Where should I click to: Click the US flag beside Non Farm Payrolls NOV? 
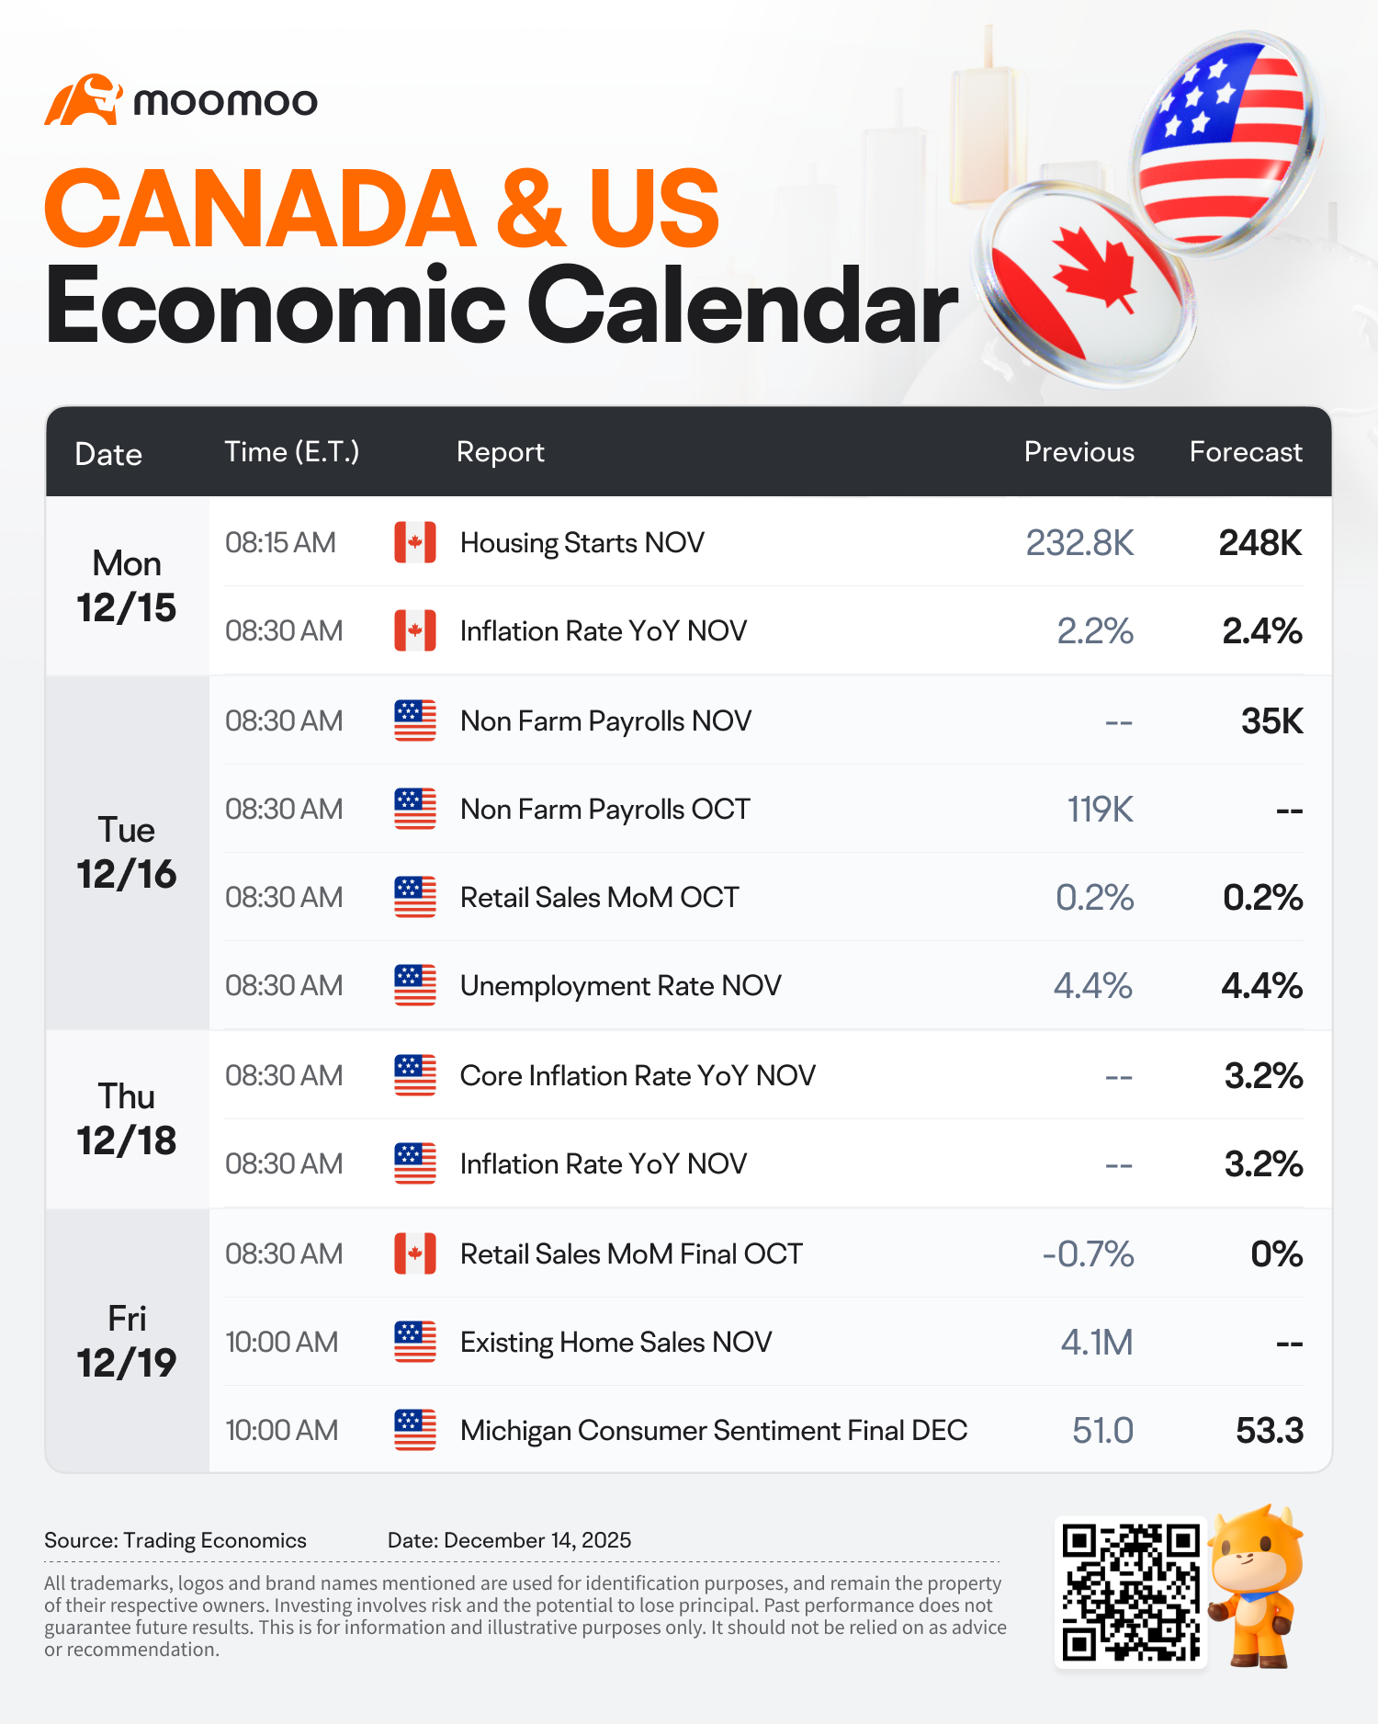[415, 720]
